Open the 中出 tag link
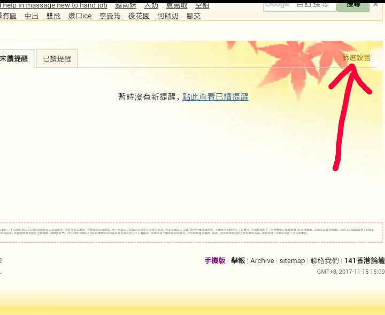This screenshot has height=315, width=385. tap(32, 16)
